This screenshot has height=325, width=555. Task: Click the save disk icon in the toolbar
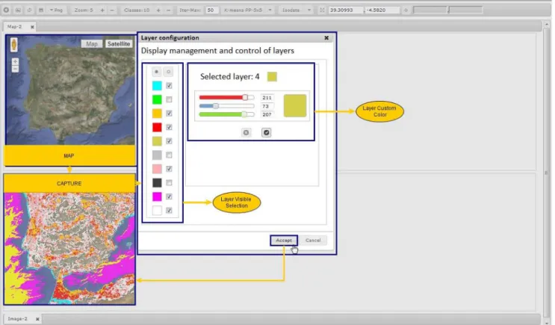[x=41, y=10]
